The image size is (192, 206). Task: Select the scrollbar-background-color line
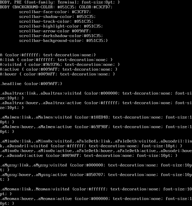63,40
